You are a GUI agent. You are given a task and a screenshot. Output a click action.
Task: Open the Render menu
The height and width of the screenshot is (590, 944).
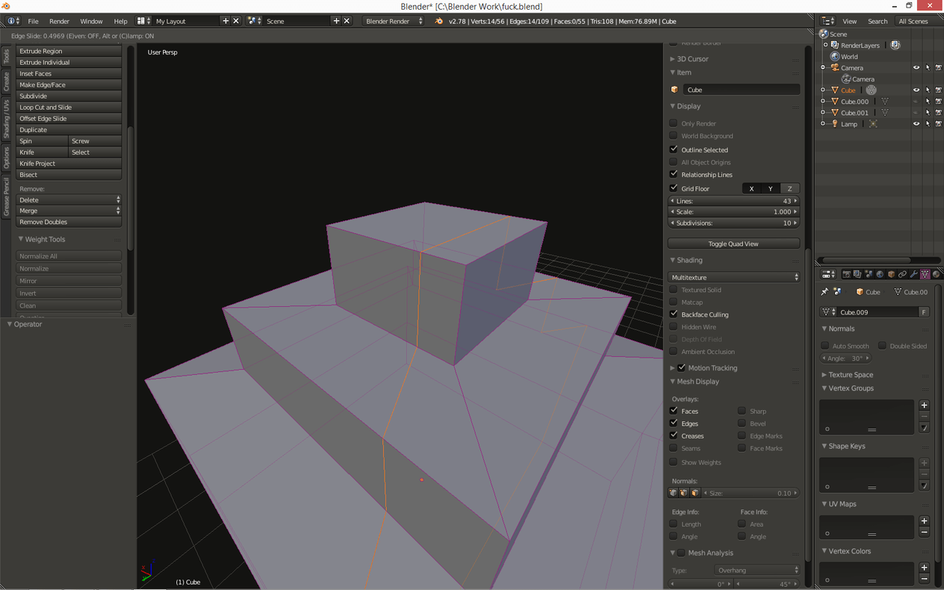59,21
